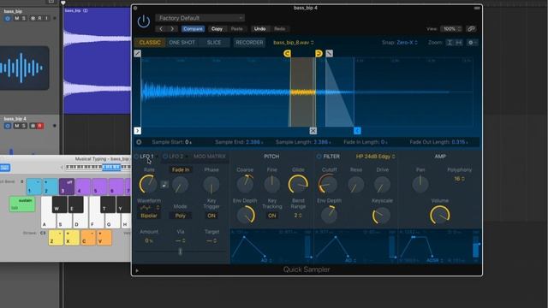Click the Sample End value field
The height and width of the screenshot is (308, 548).
tap(254, 142)
